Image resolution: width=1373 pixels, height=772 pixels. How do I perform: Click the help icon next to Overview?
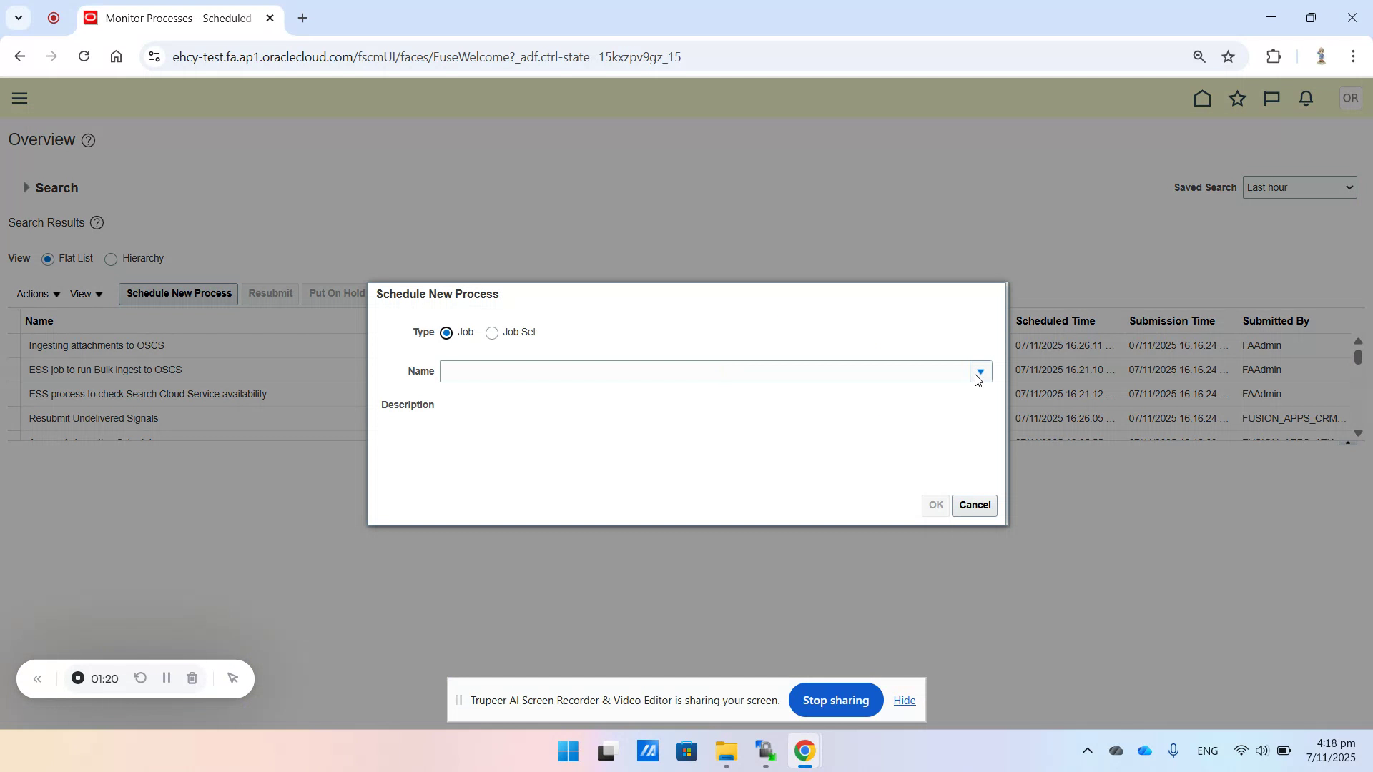pos(88,140)
